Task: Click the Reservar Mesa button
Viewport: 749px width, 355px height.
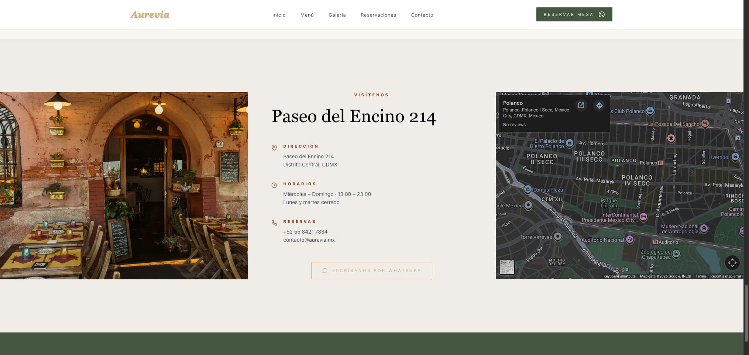Action: (574, 14)
